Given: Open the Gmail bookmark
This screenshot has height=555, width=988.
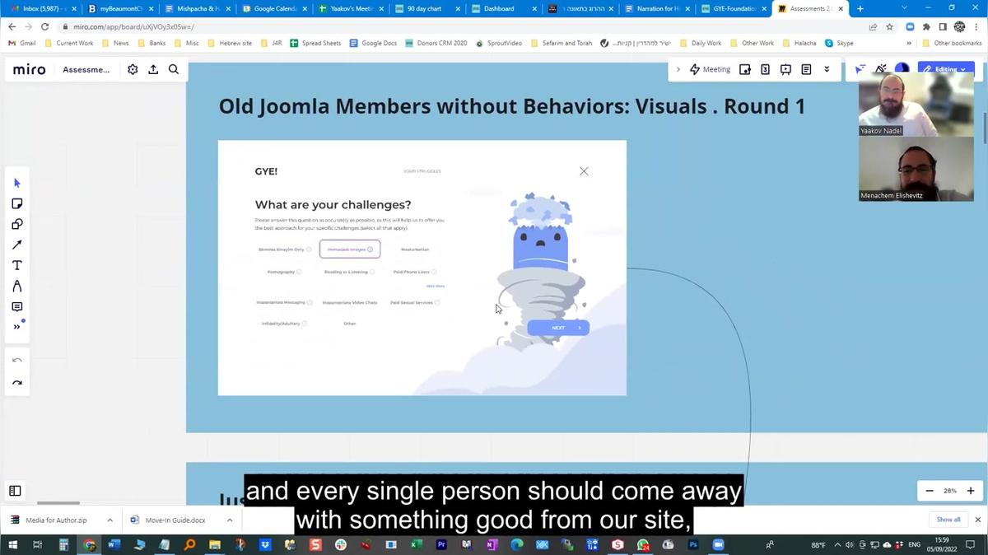Looking at the screenshot, I should [x=22, y=43].
